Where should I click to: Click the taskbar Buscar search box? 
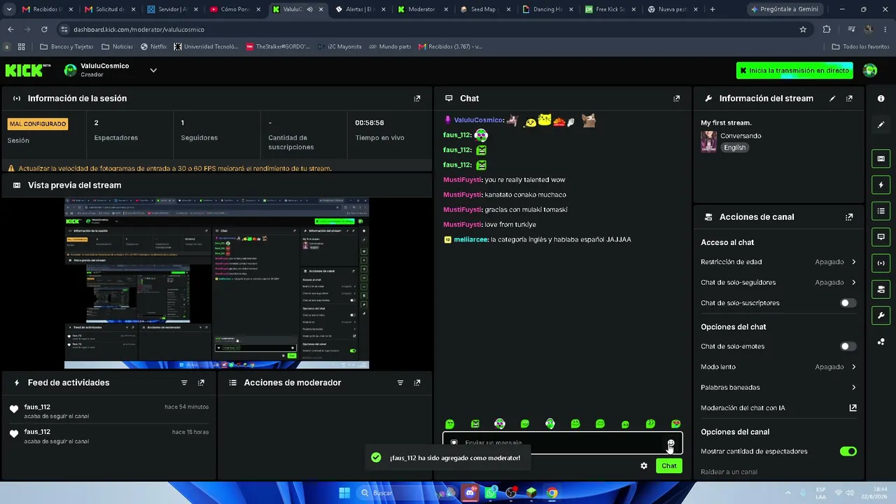[406, 493]
